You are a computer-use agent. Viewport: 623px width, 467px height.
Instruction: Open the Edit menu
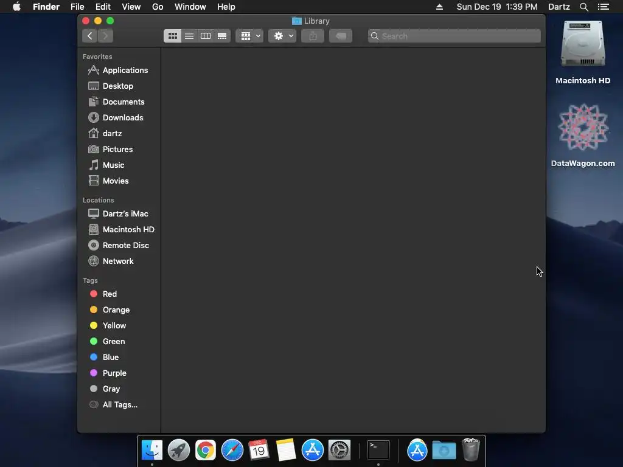click(x=103, y=7)
